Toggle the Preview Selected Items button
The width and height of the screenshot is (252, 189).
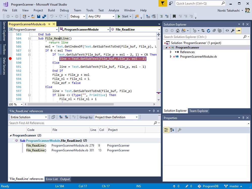pos(238,31)
